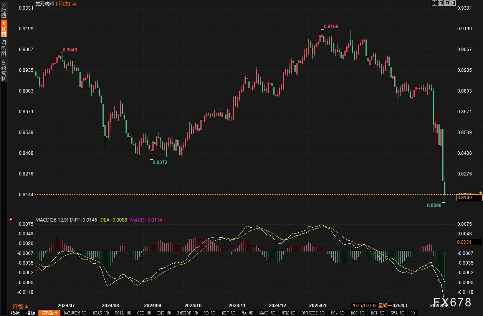Open the 合约资料 side tab
Screen dimensions: 483x316
pyautogui.click(x=4, y=71)
